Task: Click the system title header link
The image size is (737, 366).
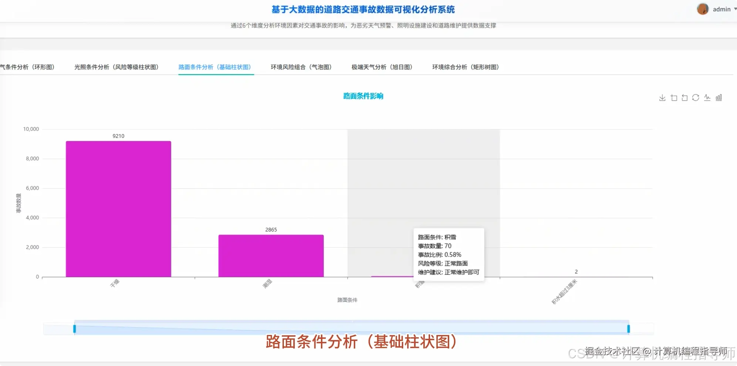Action: pos(363,10)
